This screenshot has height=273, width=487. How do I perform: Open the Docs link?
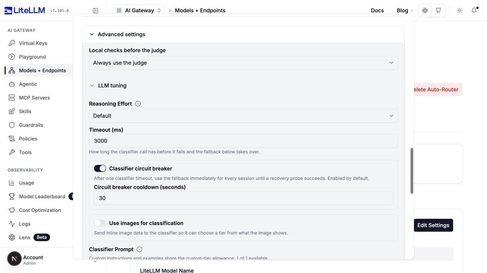[377, 11]
